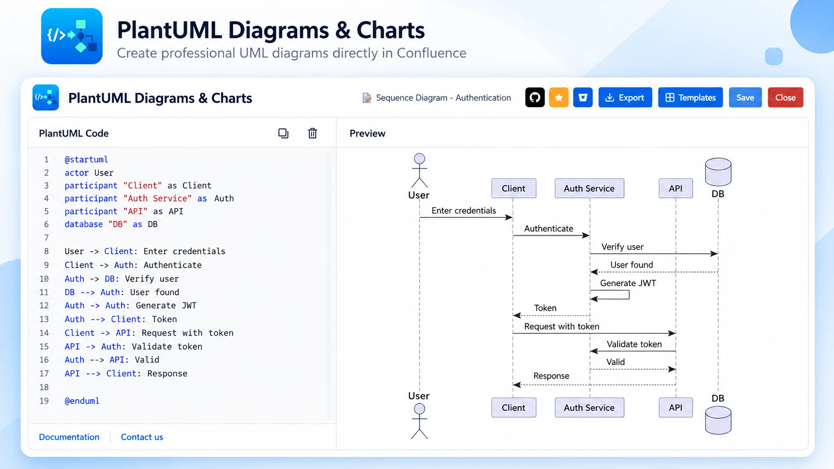Click the top API participant box
The height and width of the screenshot is (469, 834).
(675, 188)
